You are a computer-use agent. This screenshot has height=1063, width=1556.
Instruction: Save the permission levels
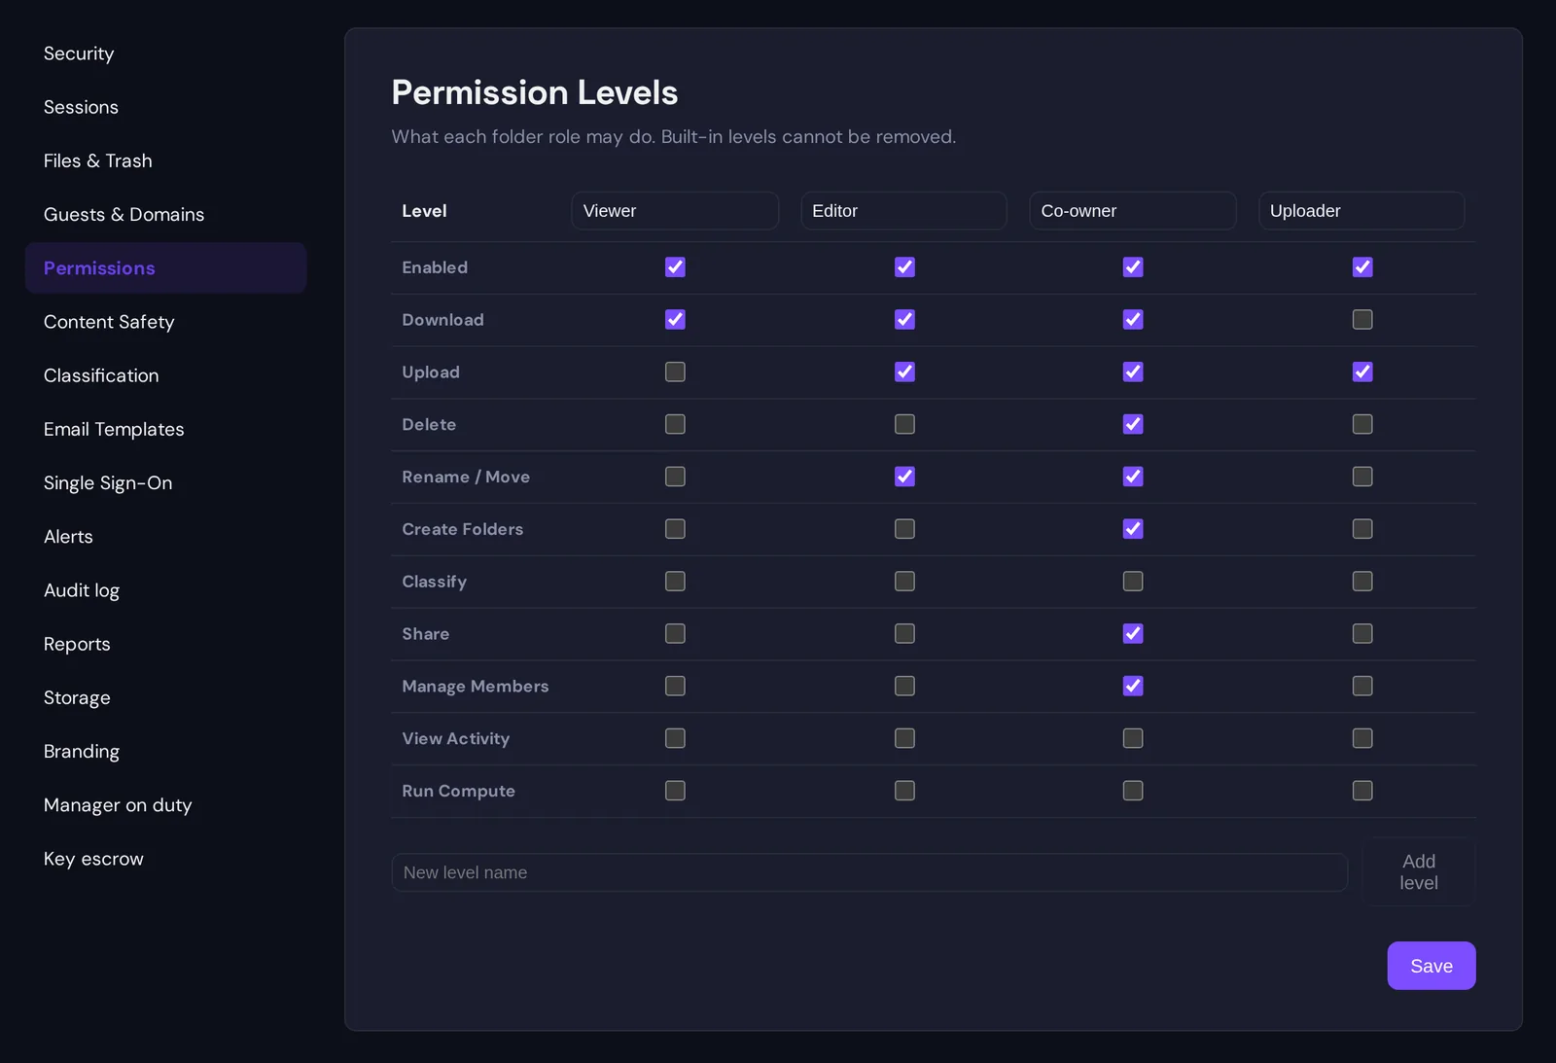(x=1432, y=966)
